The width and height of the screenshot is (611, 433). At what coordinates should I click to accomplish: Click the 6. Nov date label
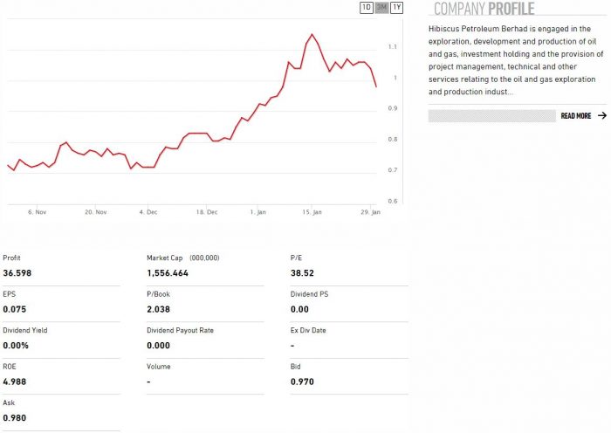point(37,211)
